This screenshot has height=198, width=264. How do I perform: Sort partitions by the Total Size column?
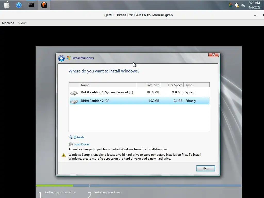click(148, 85)
